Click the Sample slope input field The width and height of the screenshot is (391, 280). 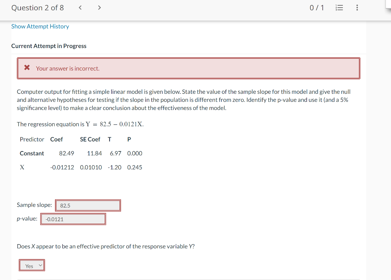tap(88, 205)
